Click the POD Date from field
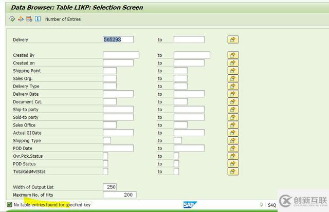The image size is (329, 212). (x=118, y=148)
